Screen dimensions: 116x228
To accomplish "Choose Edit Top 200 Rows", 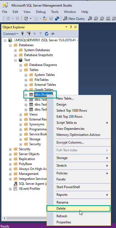I will pyautogui.click(x=79, y=117).
